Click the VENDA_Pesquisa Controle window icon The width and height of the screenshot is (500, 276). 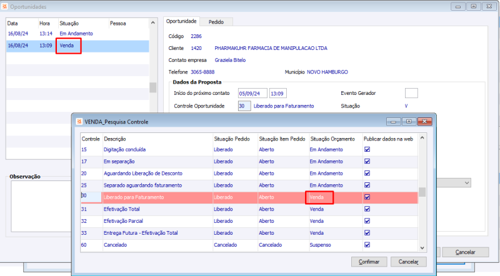coord(79,122)
